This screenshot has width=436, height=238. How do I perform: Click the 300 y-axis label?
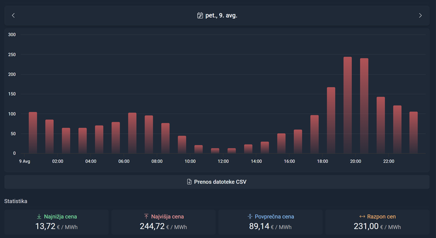[12, 35]
